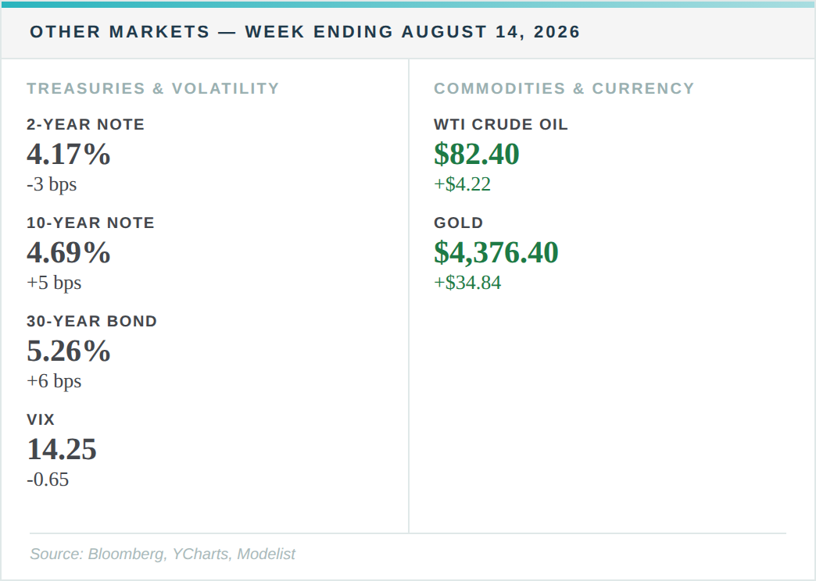Click the Other Markets header title
The width and height of the screenshot is (816, 581).
pyautogui.click(x=305, y=32)
